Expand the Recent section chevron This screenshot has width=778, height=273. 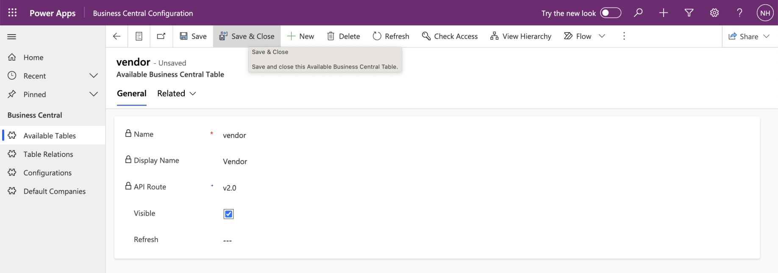94,76
